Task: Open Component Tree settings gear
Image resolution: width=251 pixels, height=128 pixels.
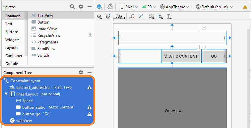Action: (x=81, y=72)
